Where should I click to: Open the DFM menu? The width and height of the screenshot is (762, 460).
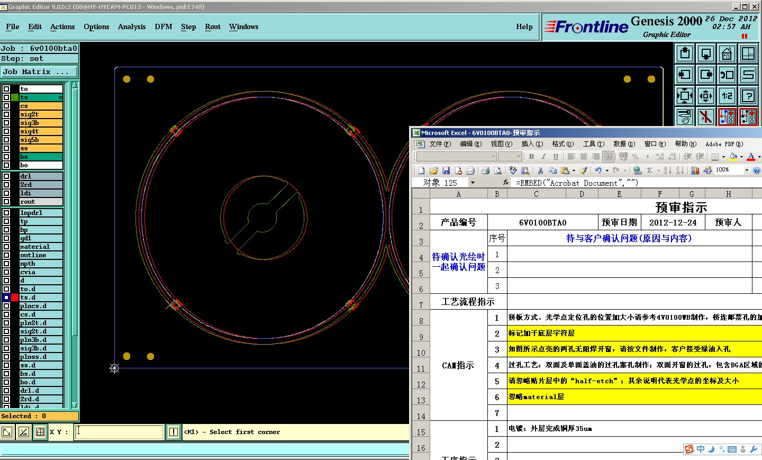pyautogui.click(x=163, y=26)
